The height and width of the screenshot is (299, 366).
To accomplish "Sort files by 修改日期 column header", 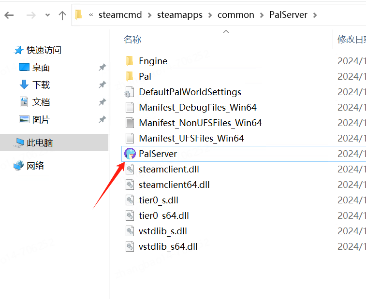I will pyautogui.click(x=351, y=40).
